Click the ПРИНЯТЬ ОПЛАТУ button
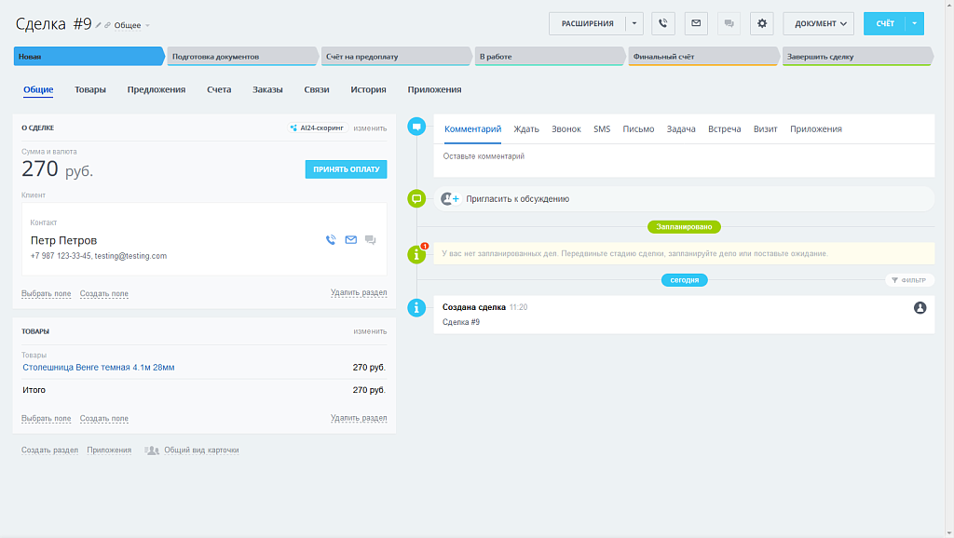The image size is (954, 538). tap(346, 169)
